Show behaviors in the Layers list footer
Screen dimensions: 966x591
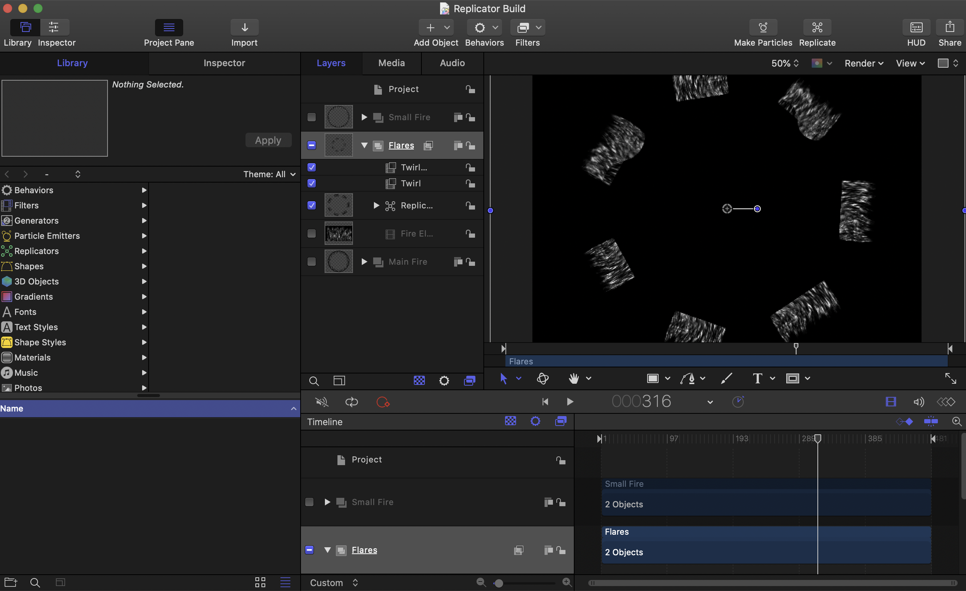point(444,380)
